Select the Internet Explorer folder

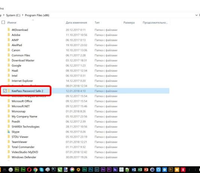[x=22, y=81]
